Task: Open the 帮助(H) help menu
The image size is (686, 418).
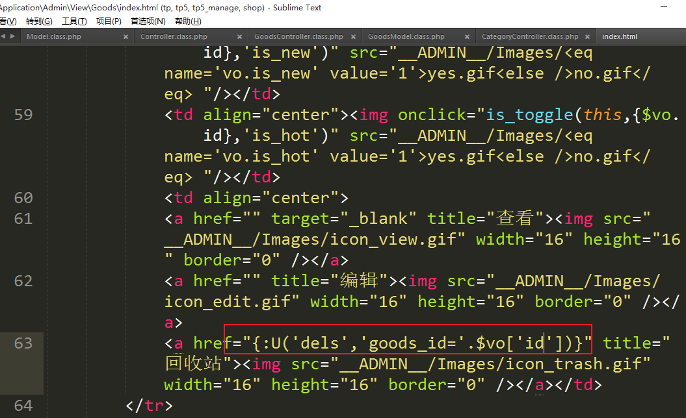Action: tap(188, 21)
